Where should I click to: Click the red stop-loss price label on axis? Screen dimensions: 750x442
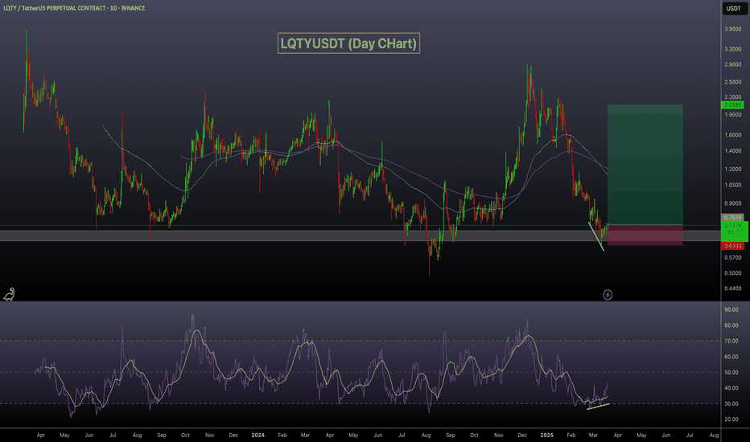(732, 246)
